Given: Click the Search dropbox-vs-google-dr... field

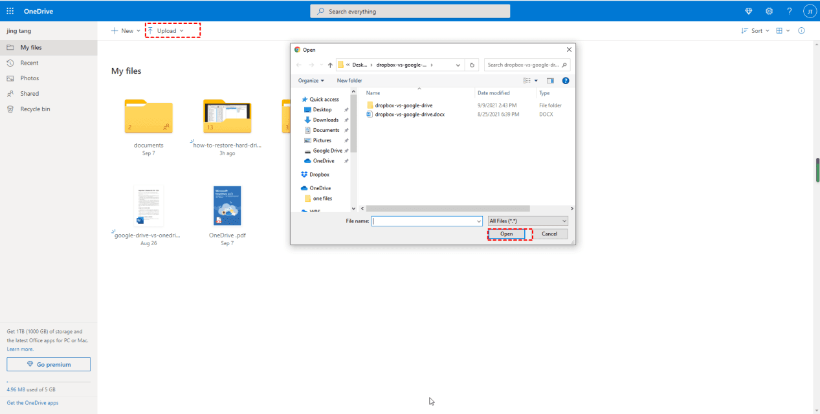Looking at the screenshot, I should click(x=527, y=65).
